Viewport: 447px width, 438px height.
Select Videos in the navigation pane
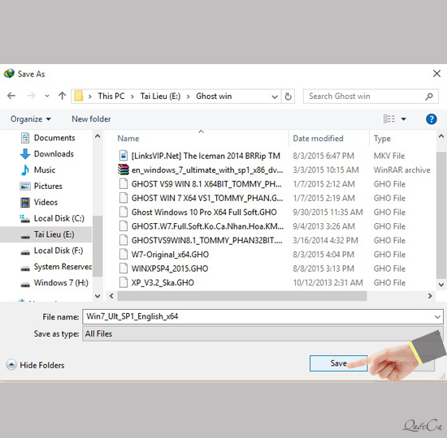[x=46, y=202]
